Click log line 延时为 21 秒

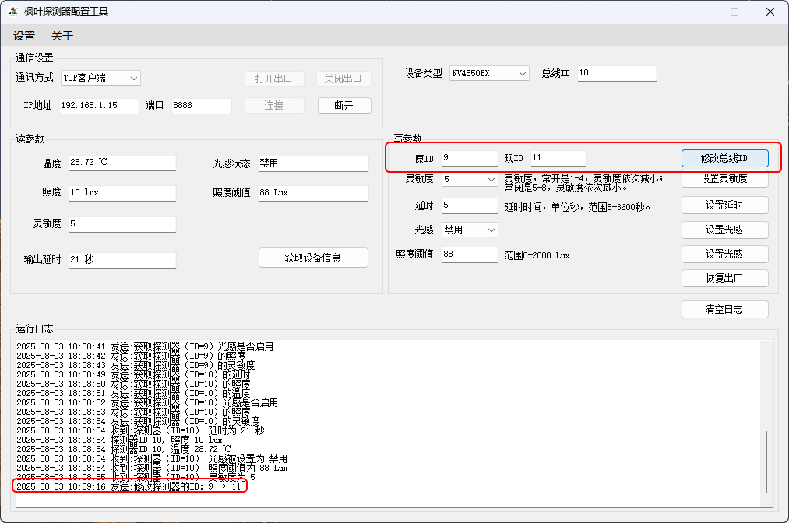(140, 430)
